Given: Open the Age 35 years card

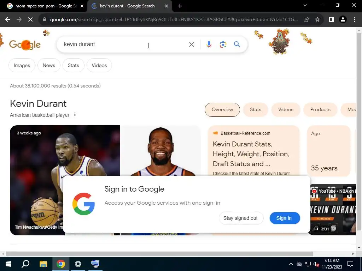Looking at the screenshot, I should (329, 151).
